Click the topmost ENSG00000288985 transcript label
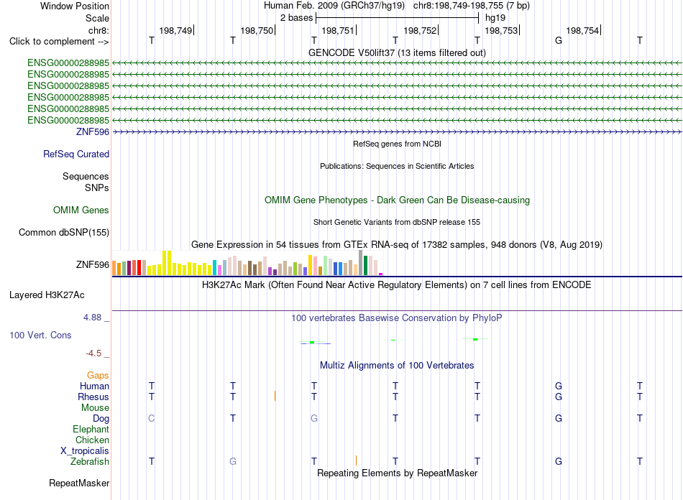 (x=68, y=63)
